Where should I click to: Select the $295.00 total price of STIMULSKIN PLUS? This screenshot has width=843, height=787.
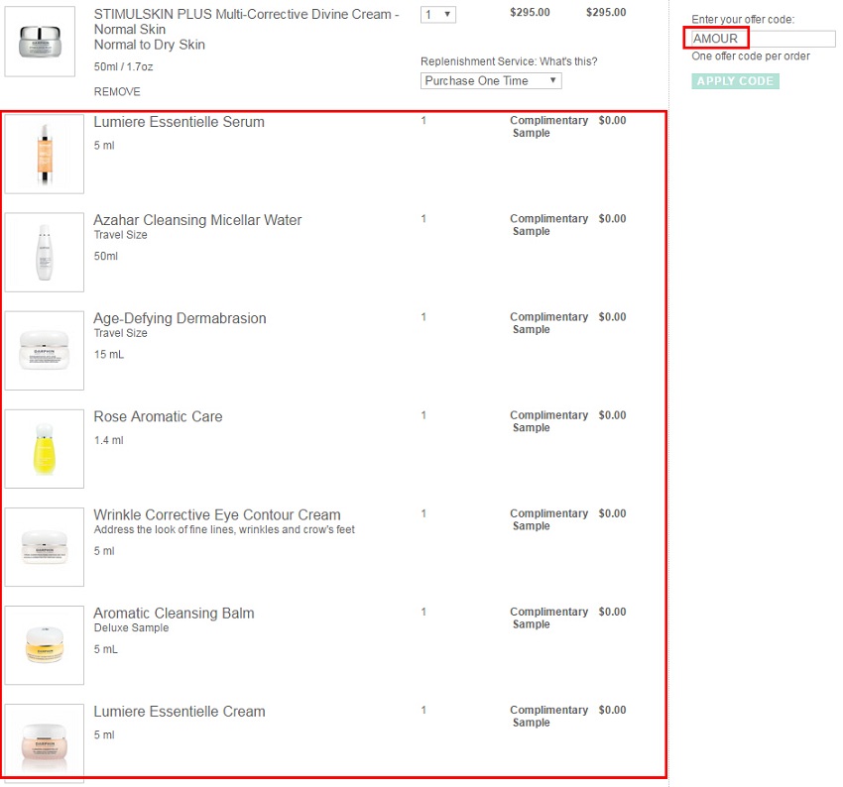pyautogui.click(x=606, y=12)
